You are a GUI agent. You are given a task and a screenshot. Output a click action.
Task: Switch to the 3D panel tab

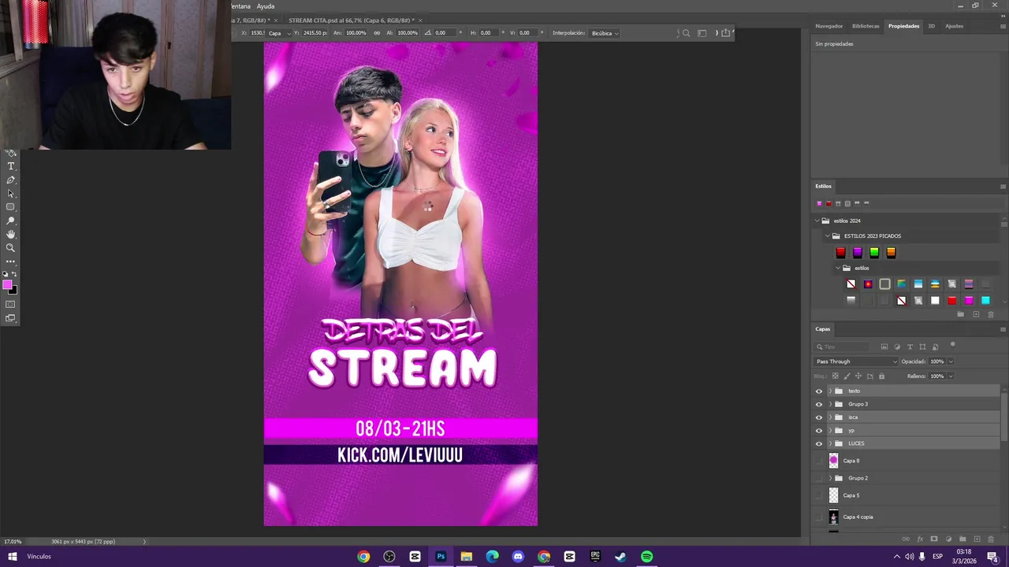pos(931,26)
